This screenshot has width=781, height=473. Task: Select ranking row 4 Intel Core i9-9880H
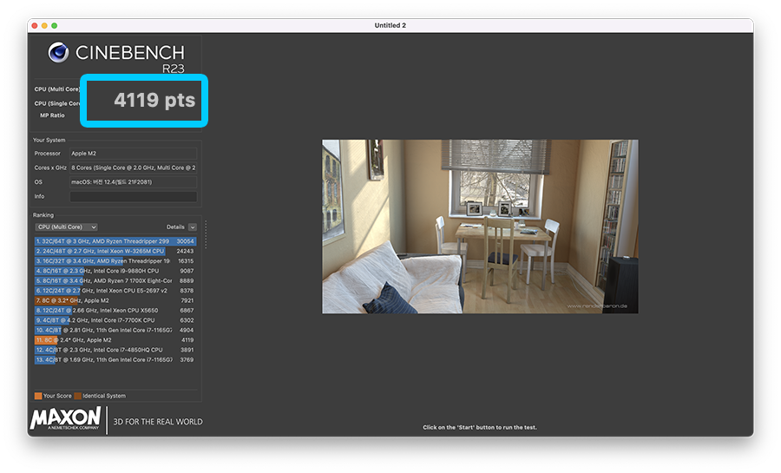point(115,271)
